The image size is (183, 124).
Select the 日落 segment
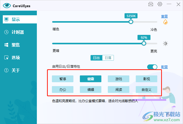[108, 58]
